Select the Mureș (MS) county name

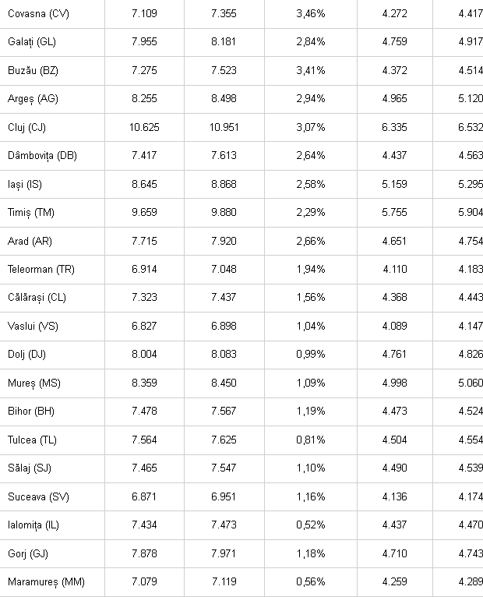(33, 383)
